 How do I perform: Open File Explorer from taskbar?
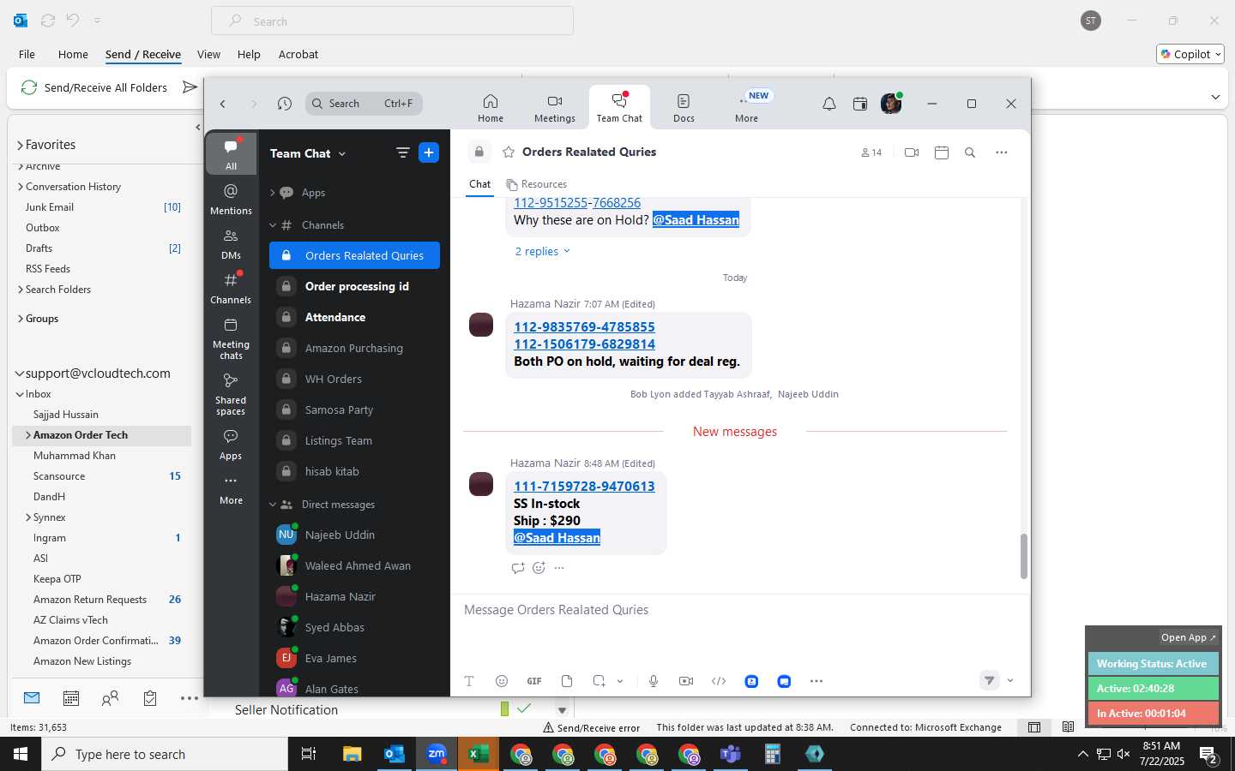pyautogui.click(x=352, y=754)
